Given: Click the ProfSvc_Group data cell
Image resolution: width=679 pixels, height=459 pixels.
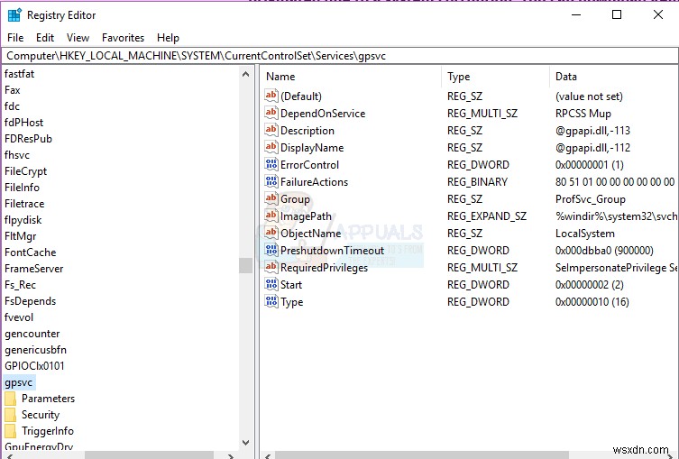Looking at the screenshot, I should 591,199.
